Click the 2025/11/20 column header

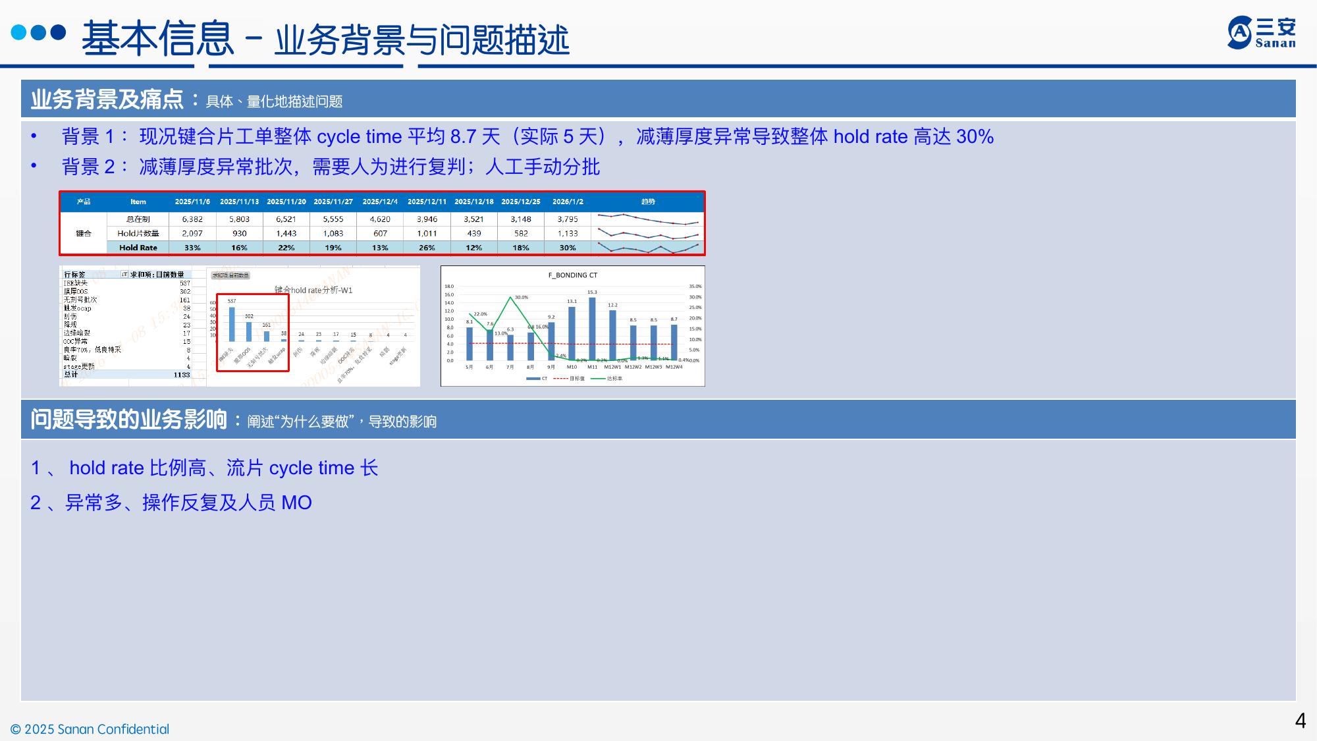(286, 202)
